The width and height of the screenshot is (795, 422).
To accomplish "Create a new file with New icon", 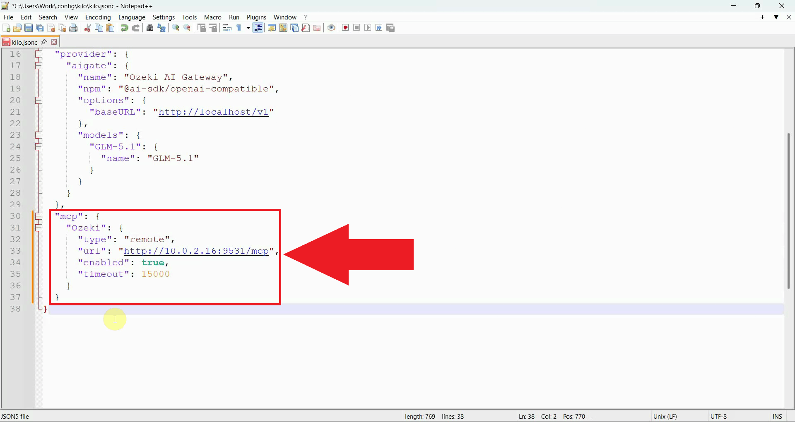I will pos(6,28).
